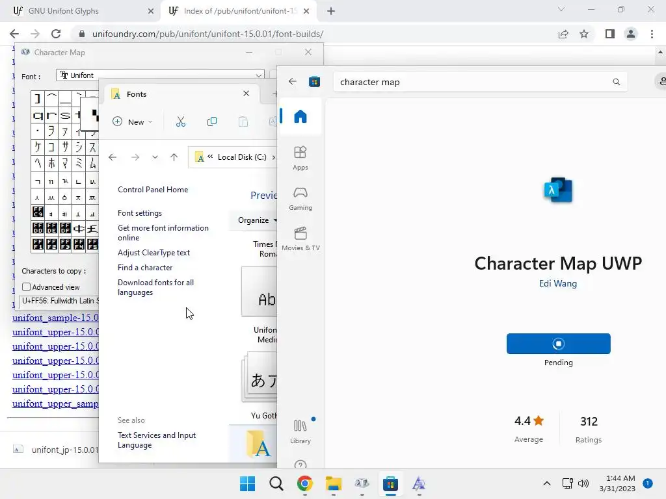Open Text Services and Input Language
666x499 pixels.
click(x=157, y=440)
